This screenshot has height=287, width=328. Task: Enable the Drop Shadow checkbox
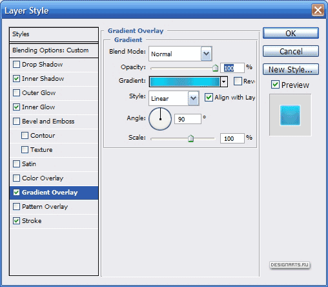(x=16, y=65)
